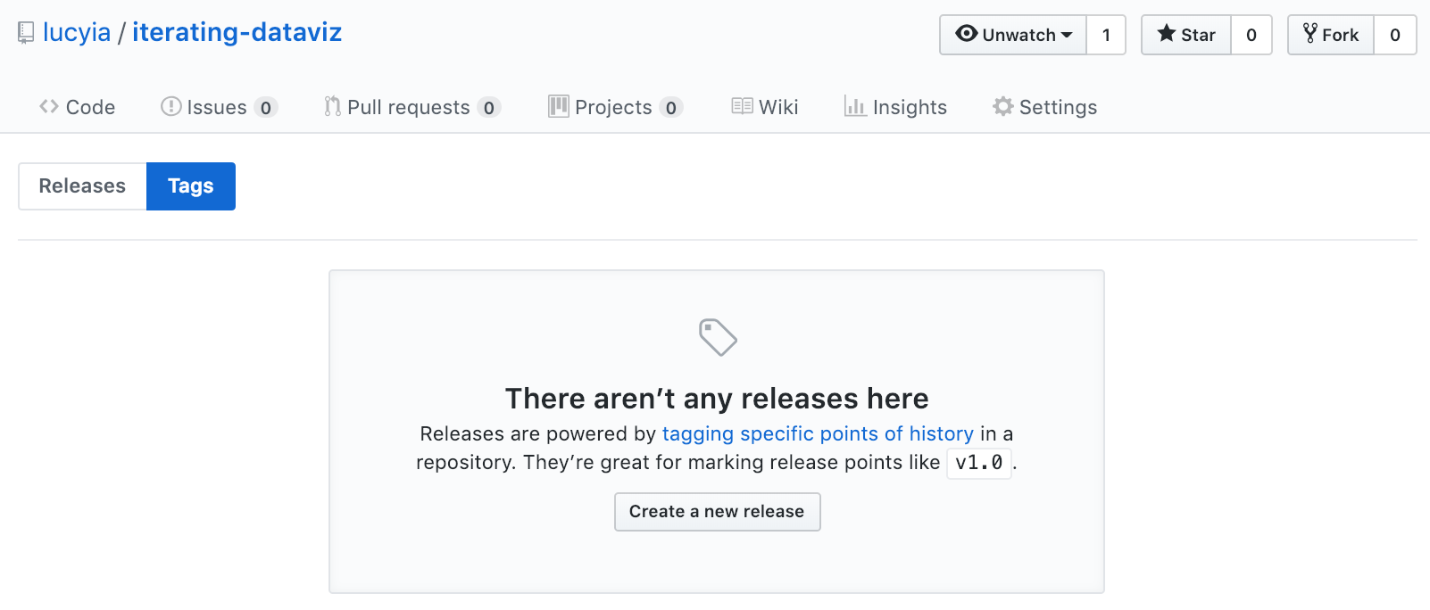Follow the tagging specific points of history link
The image size is (1430, 610).
(818, 433)
